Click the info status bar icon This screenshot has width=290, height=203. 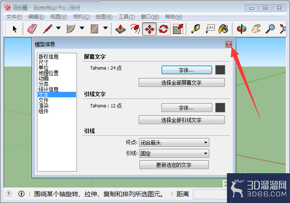click(21, 194)
